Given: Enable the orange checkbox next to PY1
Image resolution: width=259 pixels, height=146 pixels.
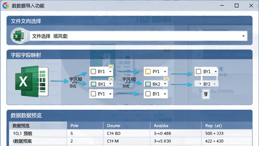Looking at the screenshot, I should (148, 71).
